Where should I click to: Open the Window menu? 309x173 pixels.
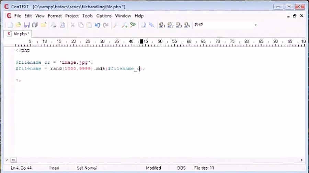123,16
